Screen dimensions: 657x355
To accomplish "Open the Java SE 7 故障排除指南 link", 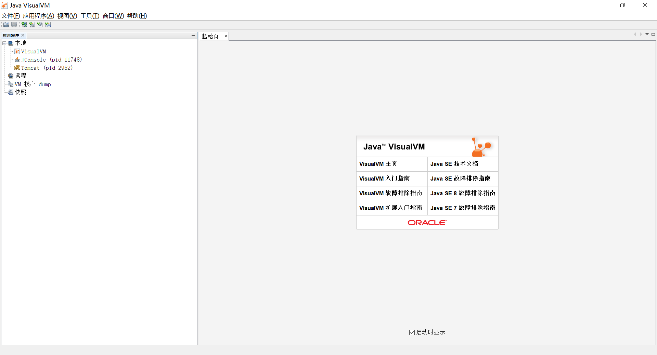I will point(463,208).
